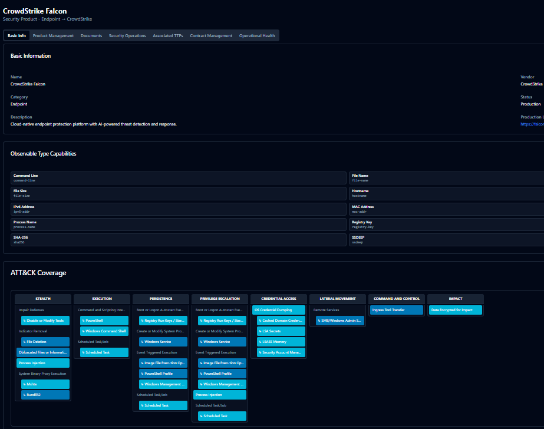Open the LSASS Memory sub-technique
544x429 pixels.
tap(281, 342)
